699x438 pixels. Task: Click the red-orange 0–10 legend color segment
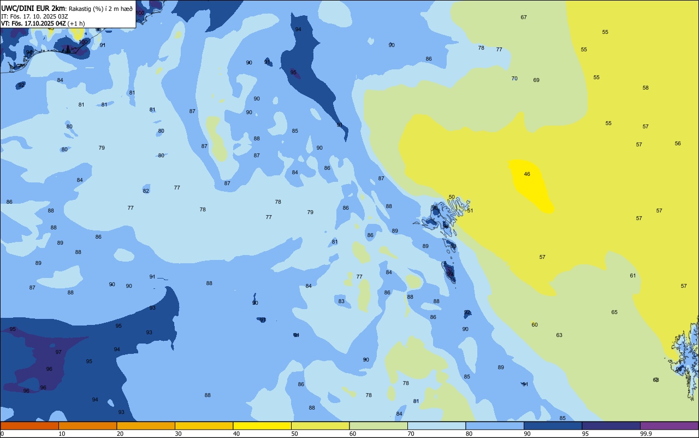tap(29, 425)
